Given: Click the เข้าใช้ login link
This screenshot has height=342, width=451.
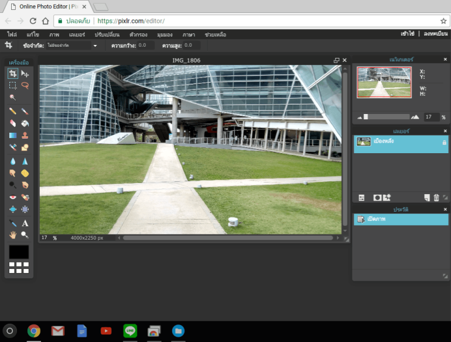Looking at the screenshot, I should (407, 34).
